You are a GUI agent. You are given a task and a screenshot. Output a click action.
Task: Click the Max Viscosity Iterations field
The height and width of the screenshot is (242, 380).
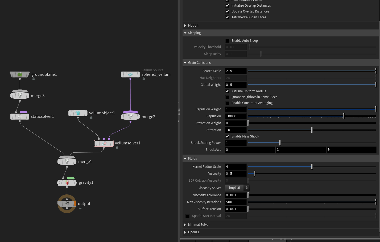(x=236, y=202)
